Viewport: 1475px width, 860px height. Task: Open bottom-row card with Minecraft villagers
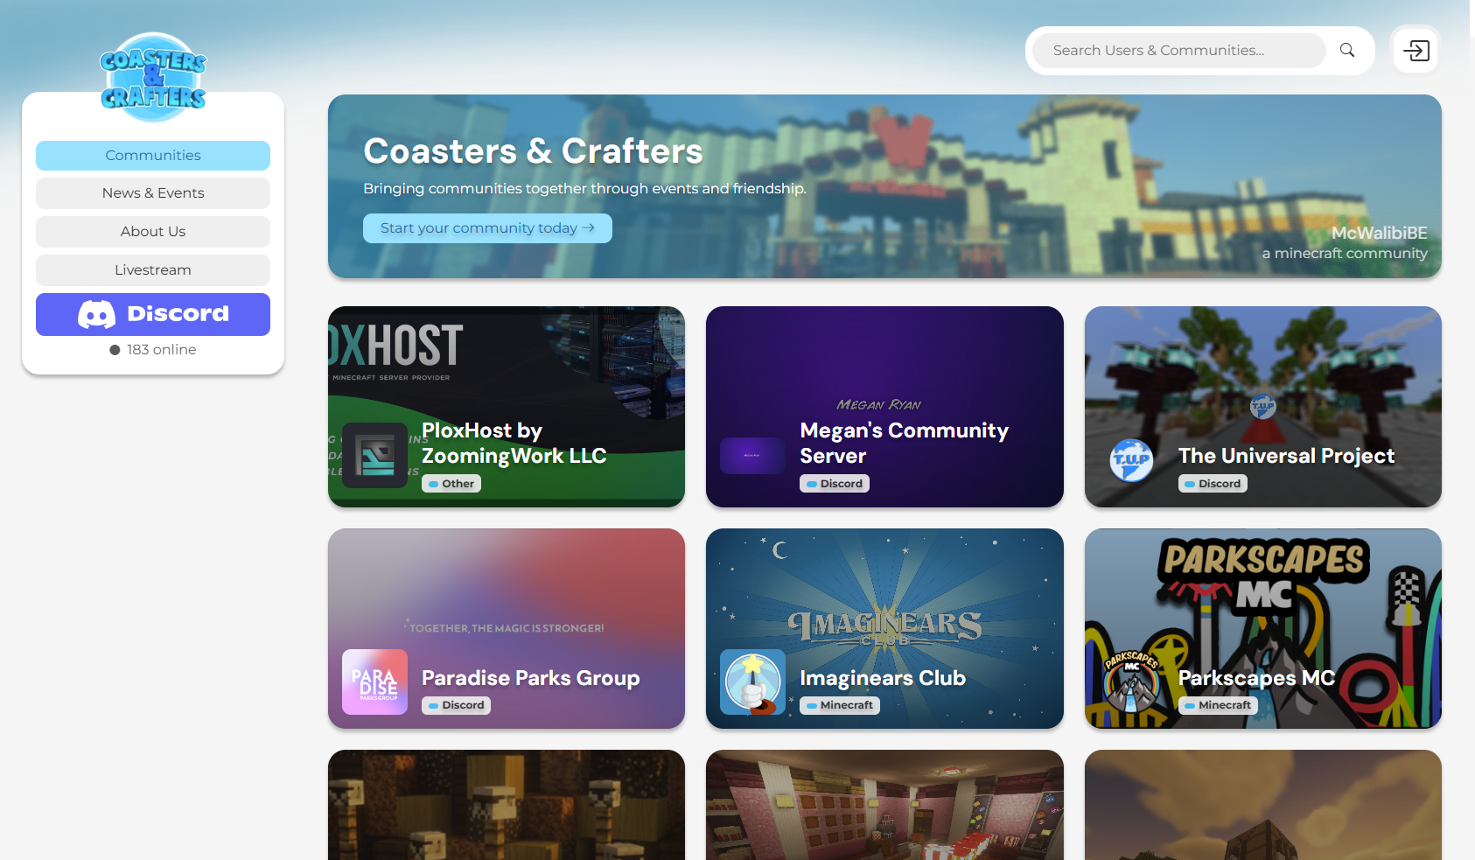(507, 805)
